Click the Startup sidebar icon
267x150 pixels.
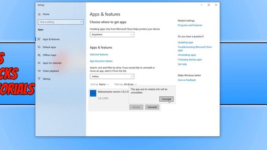tap(39, 79)
